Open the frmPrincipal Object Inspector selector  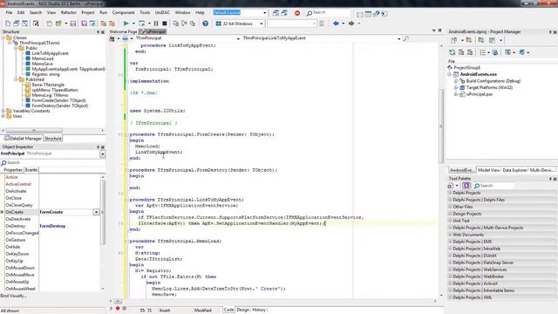tap(103, 154)
